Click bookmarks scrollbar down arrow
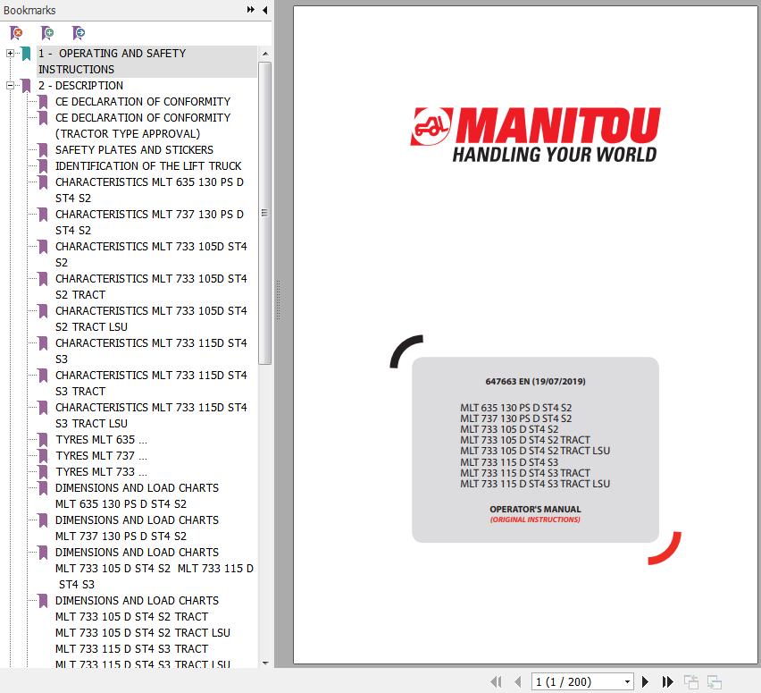 coord(265,663)
